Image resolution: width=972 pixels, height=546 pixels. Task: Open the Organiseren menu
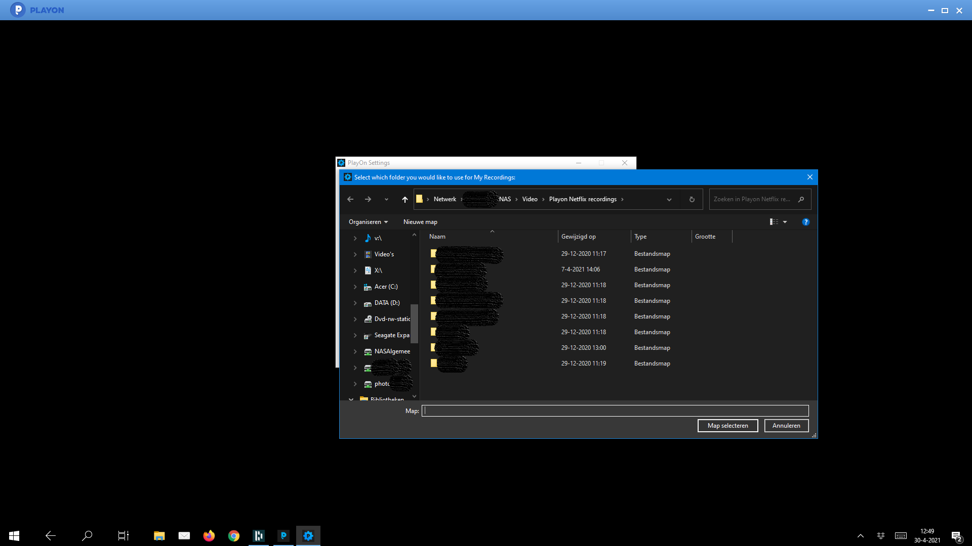click(x=368, y=222)
